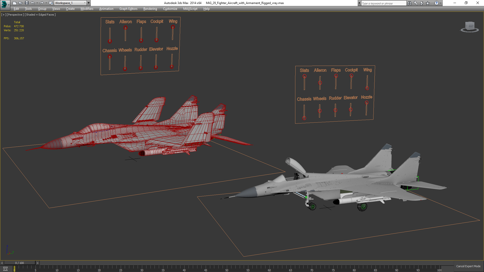Expand the Undo history dropdown arrow
The height and width of the screenshot is (272, 484).
coord(37,3)
